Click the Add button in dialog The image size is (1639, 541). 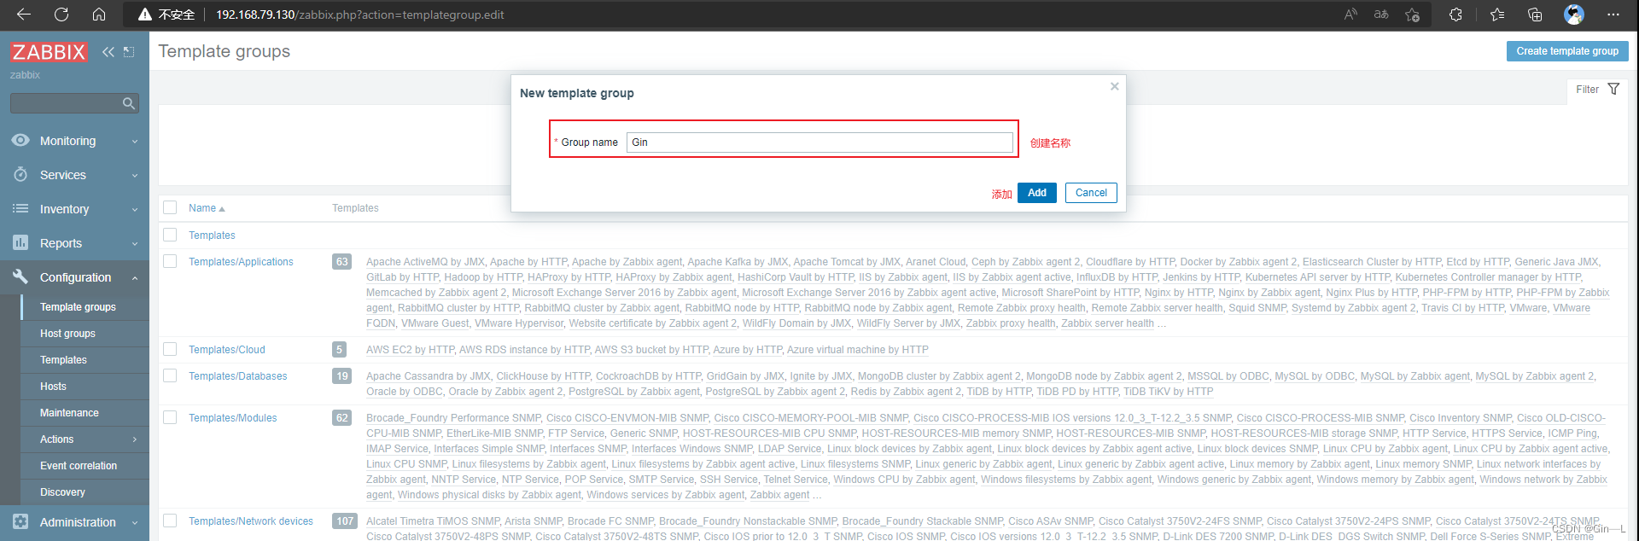pos(1037,193)
